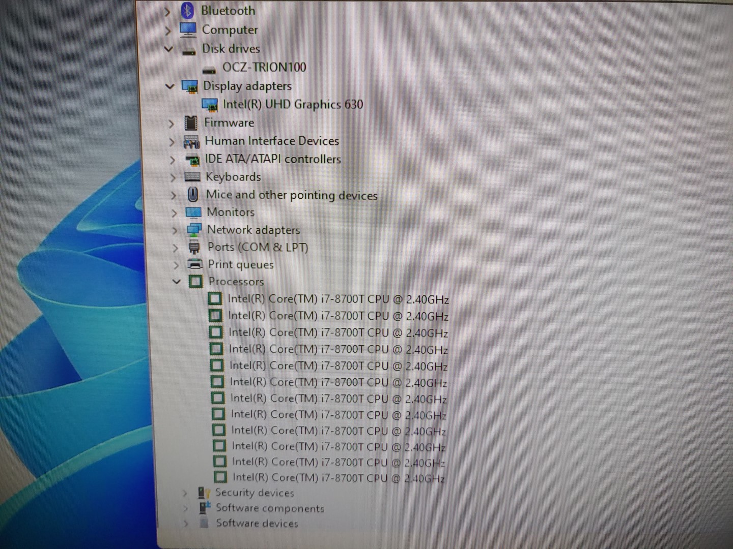Expand the Ports (COM & LPT) node

[x=175, y=248]
